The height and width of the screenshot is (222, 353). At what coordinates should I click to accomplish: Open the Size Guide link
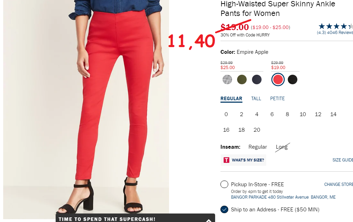[343, 160]
